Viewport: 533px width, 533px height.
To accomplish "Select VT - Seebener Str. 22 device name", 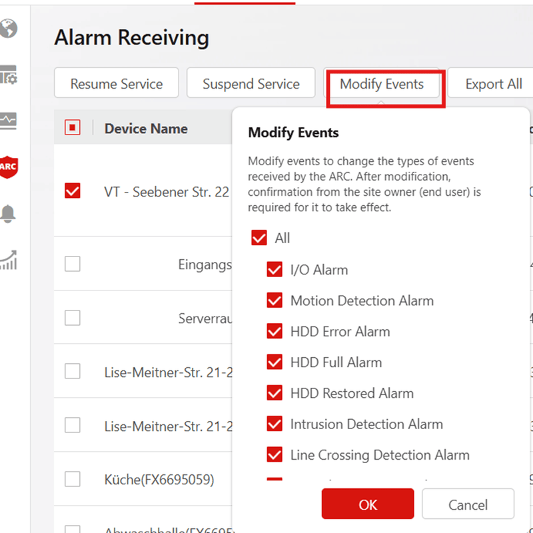I will 167,192.
